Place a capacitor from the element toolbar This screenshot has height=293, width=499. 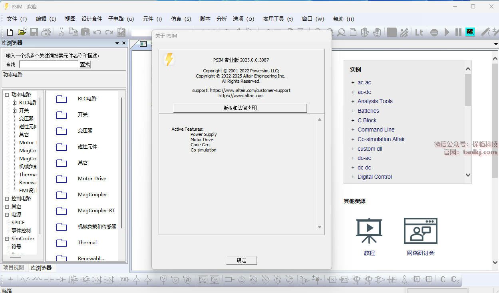tap(49, 280)
